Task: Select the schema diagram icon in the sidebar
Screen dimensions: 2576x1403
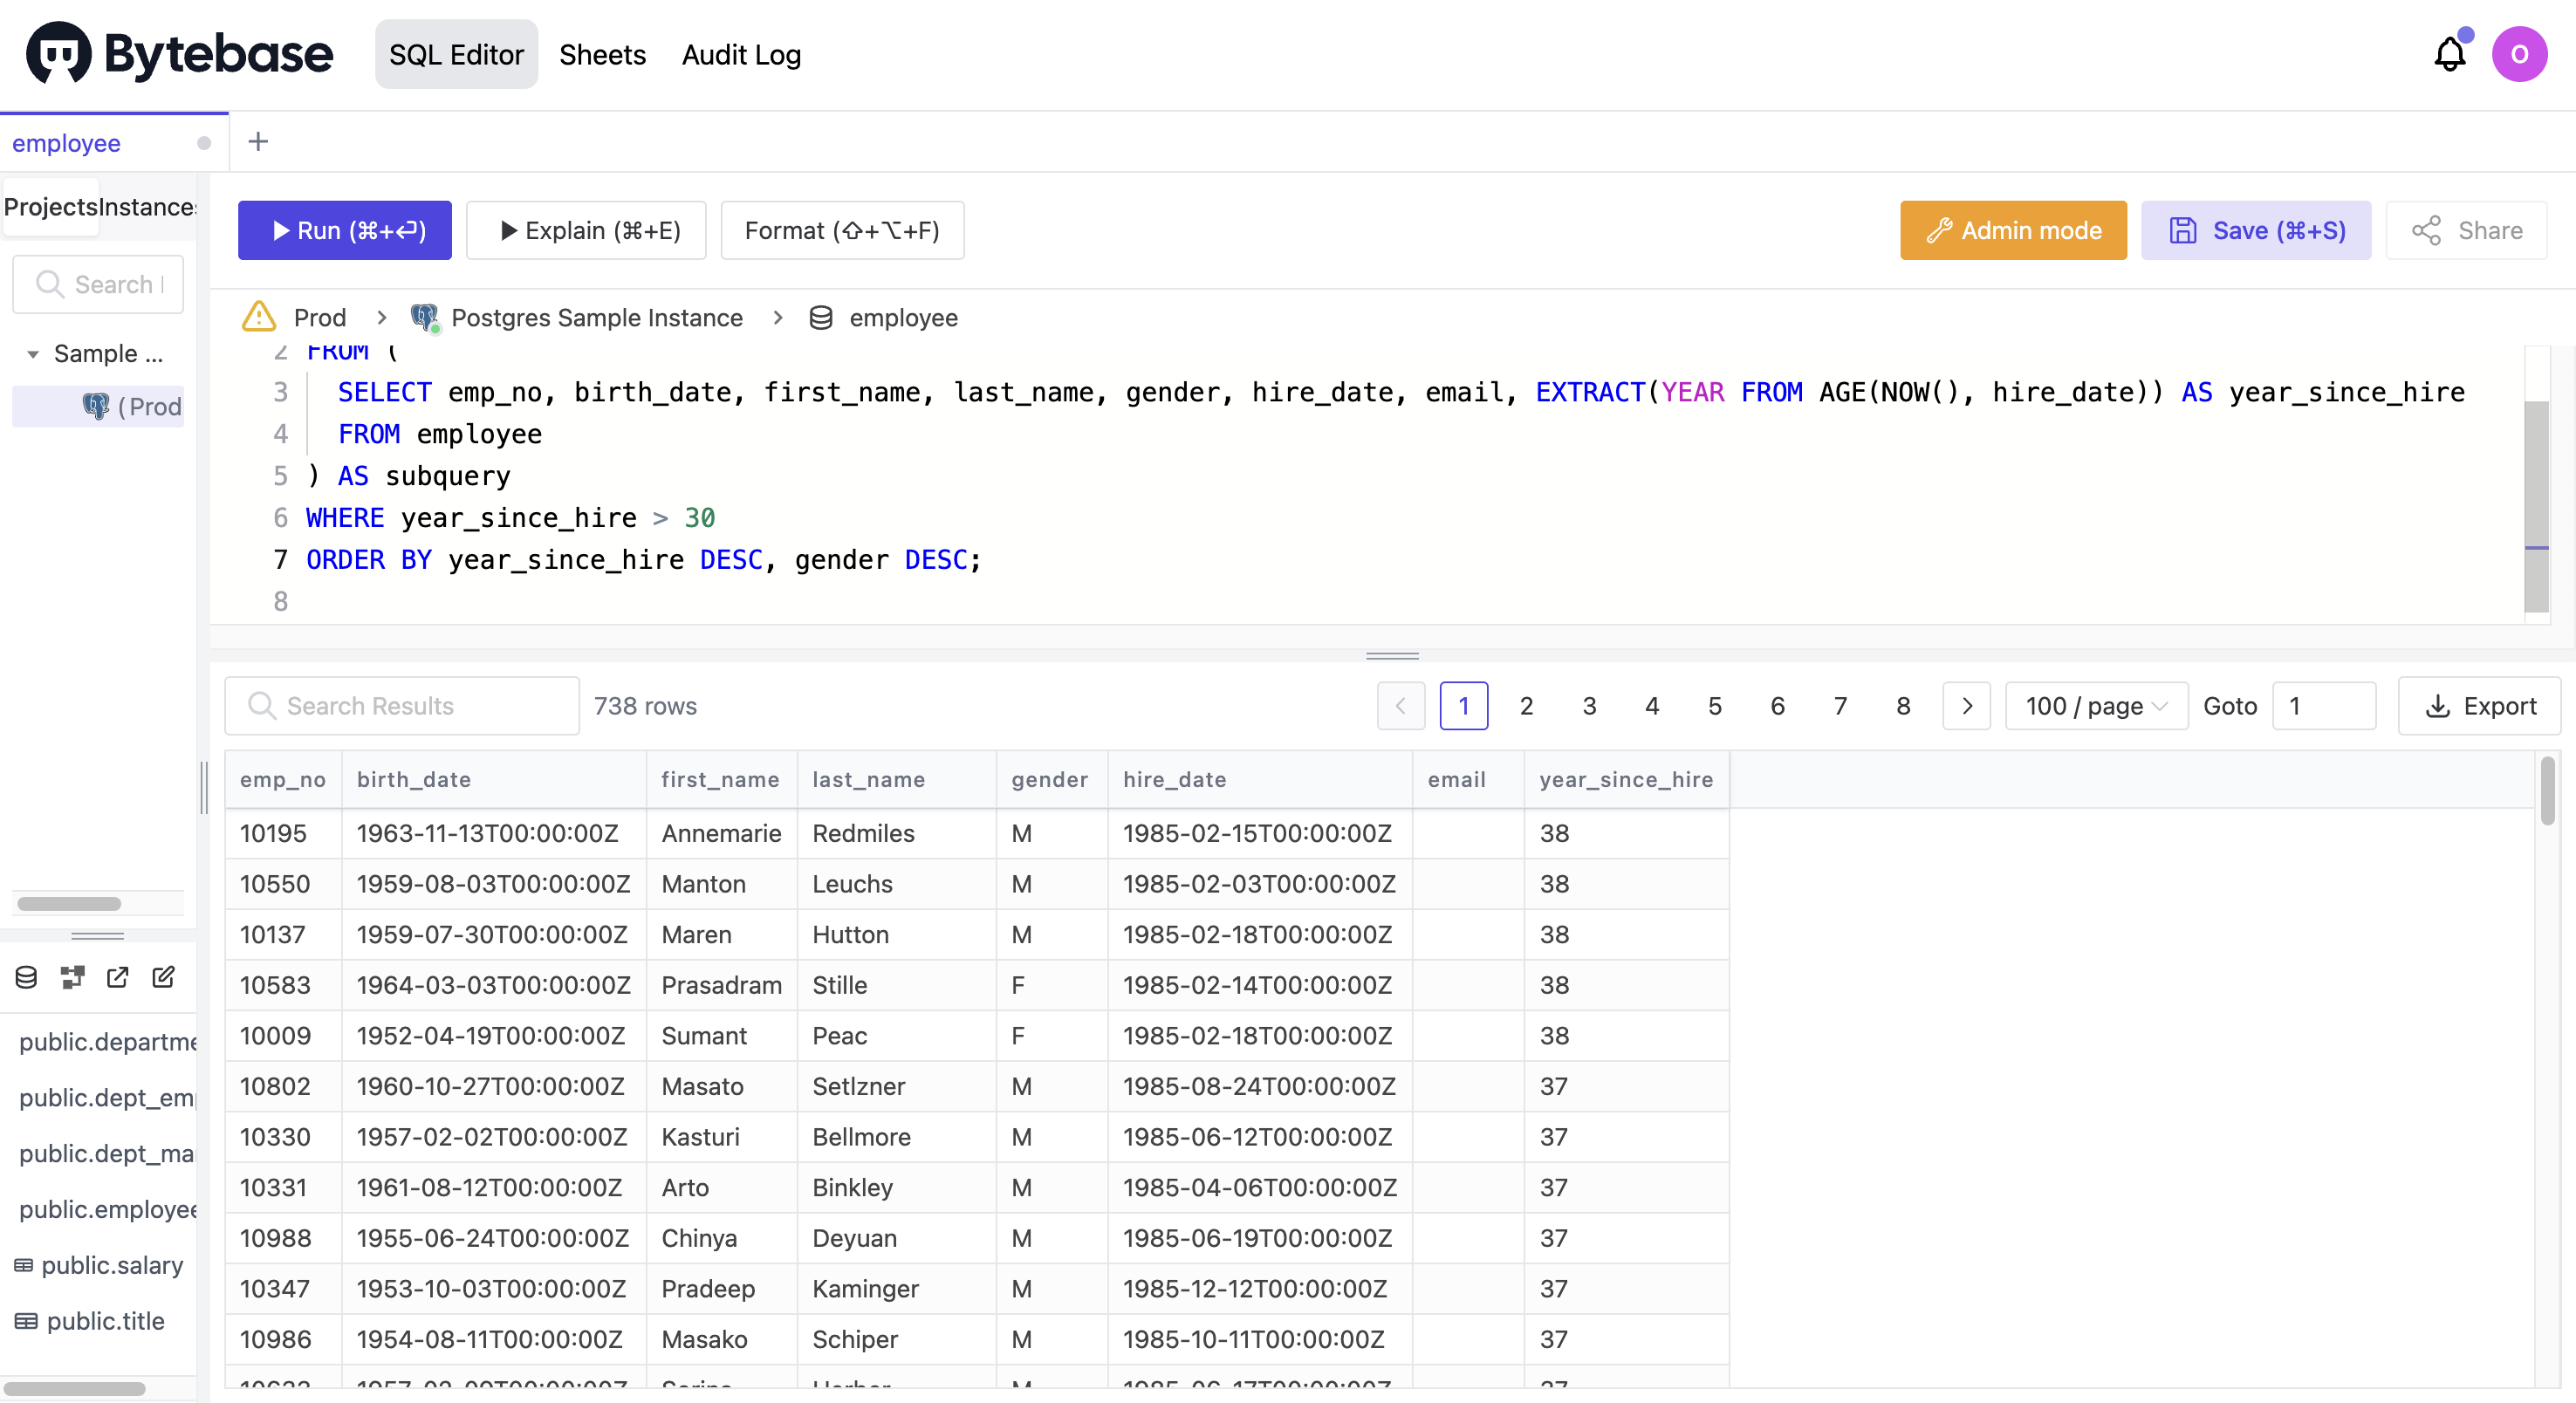Action: [x=71, y=977]
